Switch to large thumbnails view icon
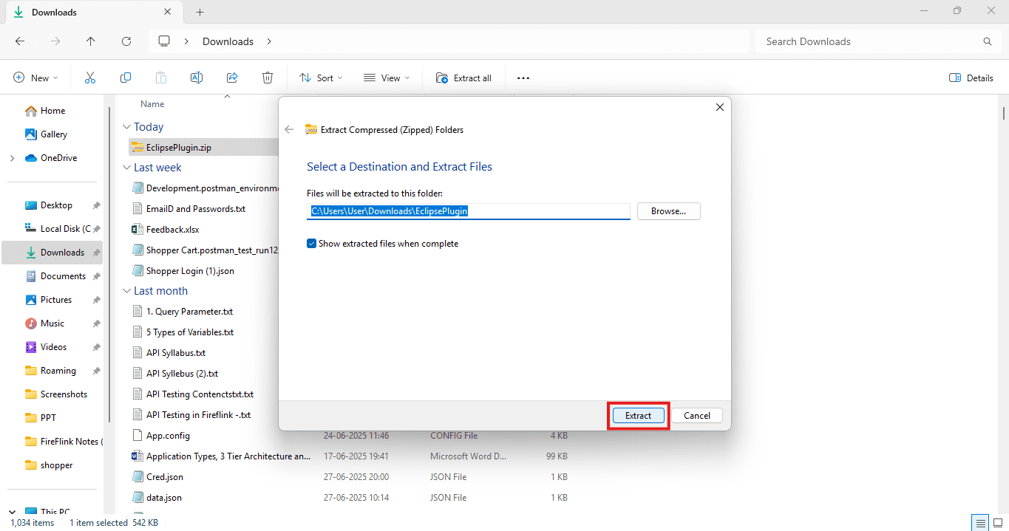 click(999, 523)
